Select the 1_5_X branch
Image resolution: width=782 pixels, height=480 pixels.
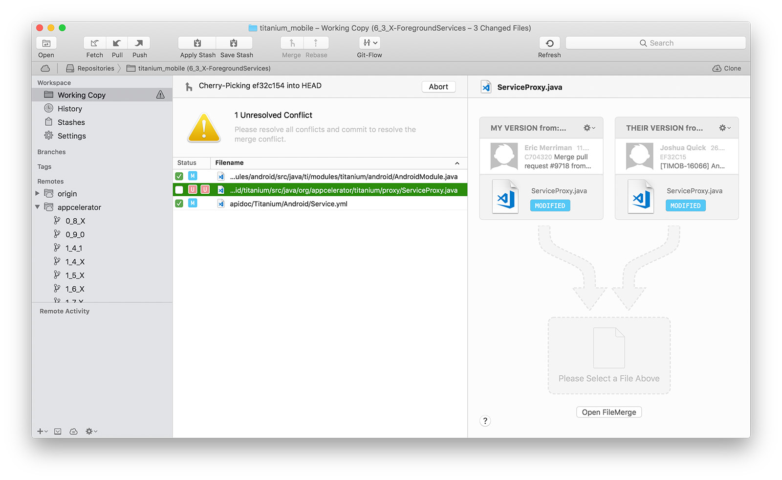75,276
